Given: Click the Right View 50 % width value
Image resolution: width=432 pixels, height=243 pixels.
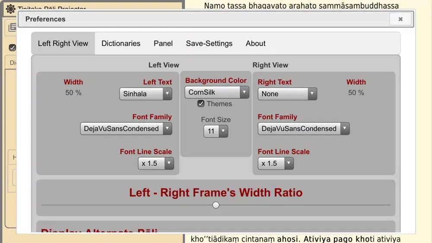Looking at the screenshot, I should coord(356,93).
